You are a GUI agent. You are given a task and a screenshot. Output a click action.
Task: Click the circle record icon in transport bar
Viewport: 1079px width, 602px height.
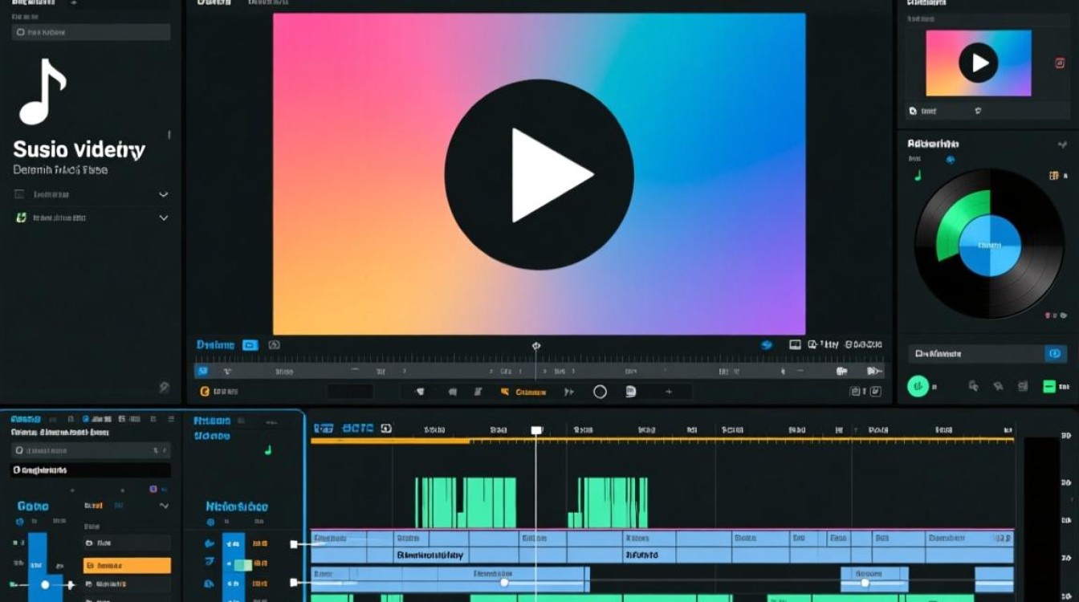(x=600, y=392)
